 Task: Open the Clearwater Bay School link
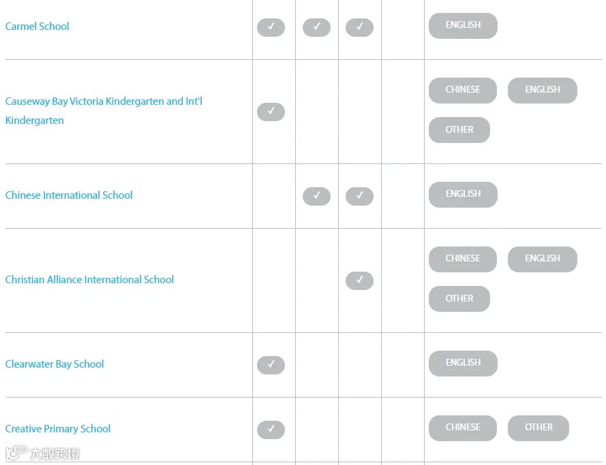[55, 364]
